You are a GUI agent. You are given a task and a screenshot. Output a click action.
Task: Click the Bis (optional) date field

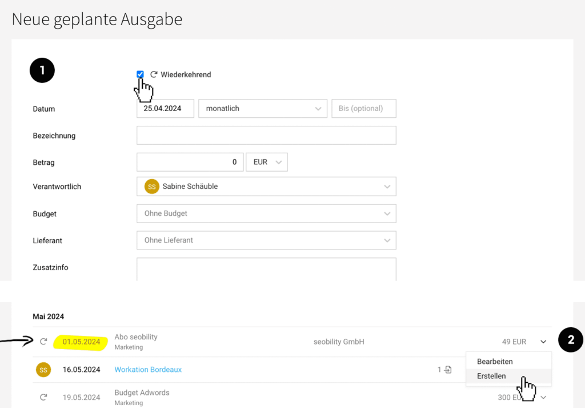point(364,108)
